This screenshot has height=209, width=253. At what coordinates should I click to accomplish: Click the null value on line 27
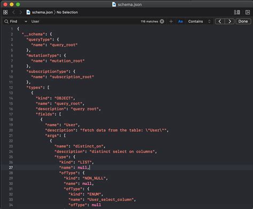click(82, 168)
